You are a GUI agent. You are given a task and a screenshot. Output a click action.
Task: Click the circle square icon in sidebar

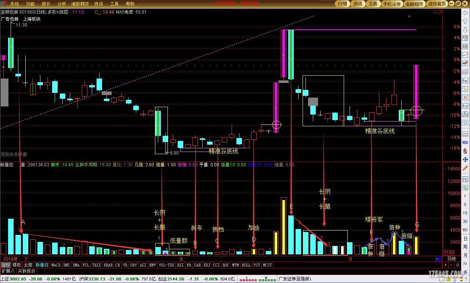click(465, 123)
